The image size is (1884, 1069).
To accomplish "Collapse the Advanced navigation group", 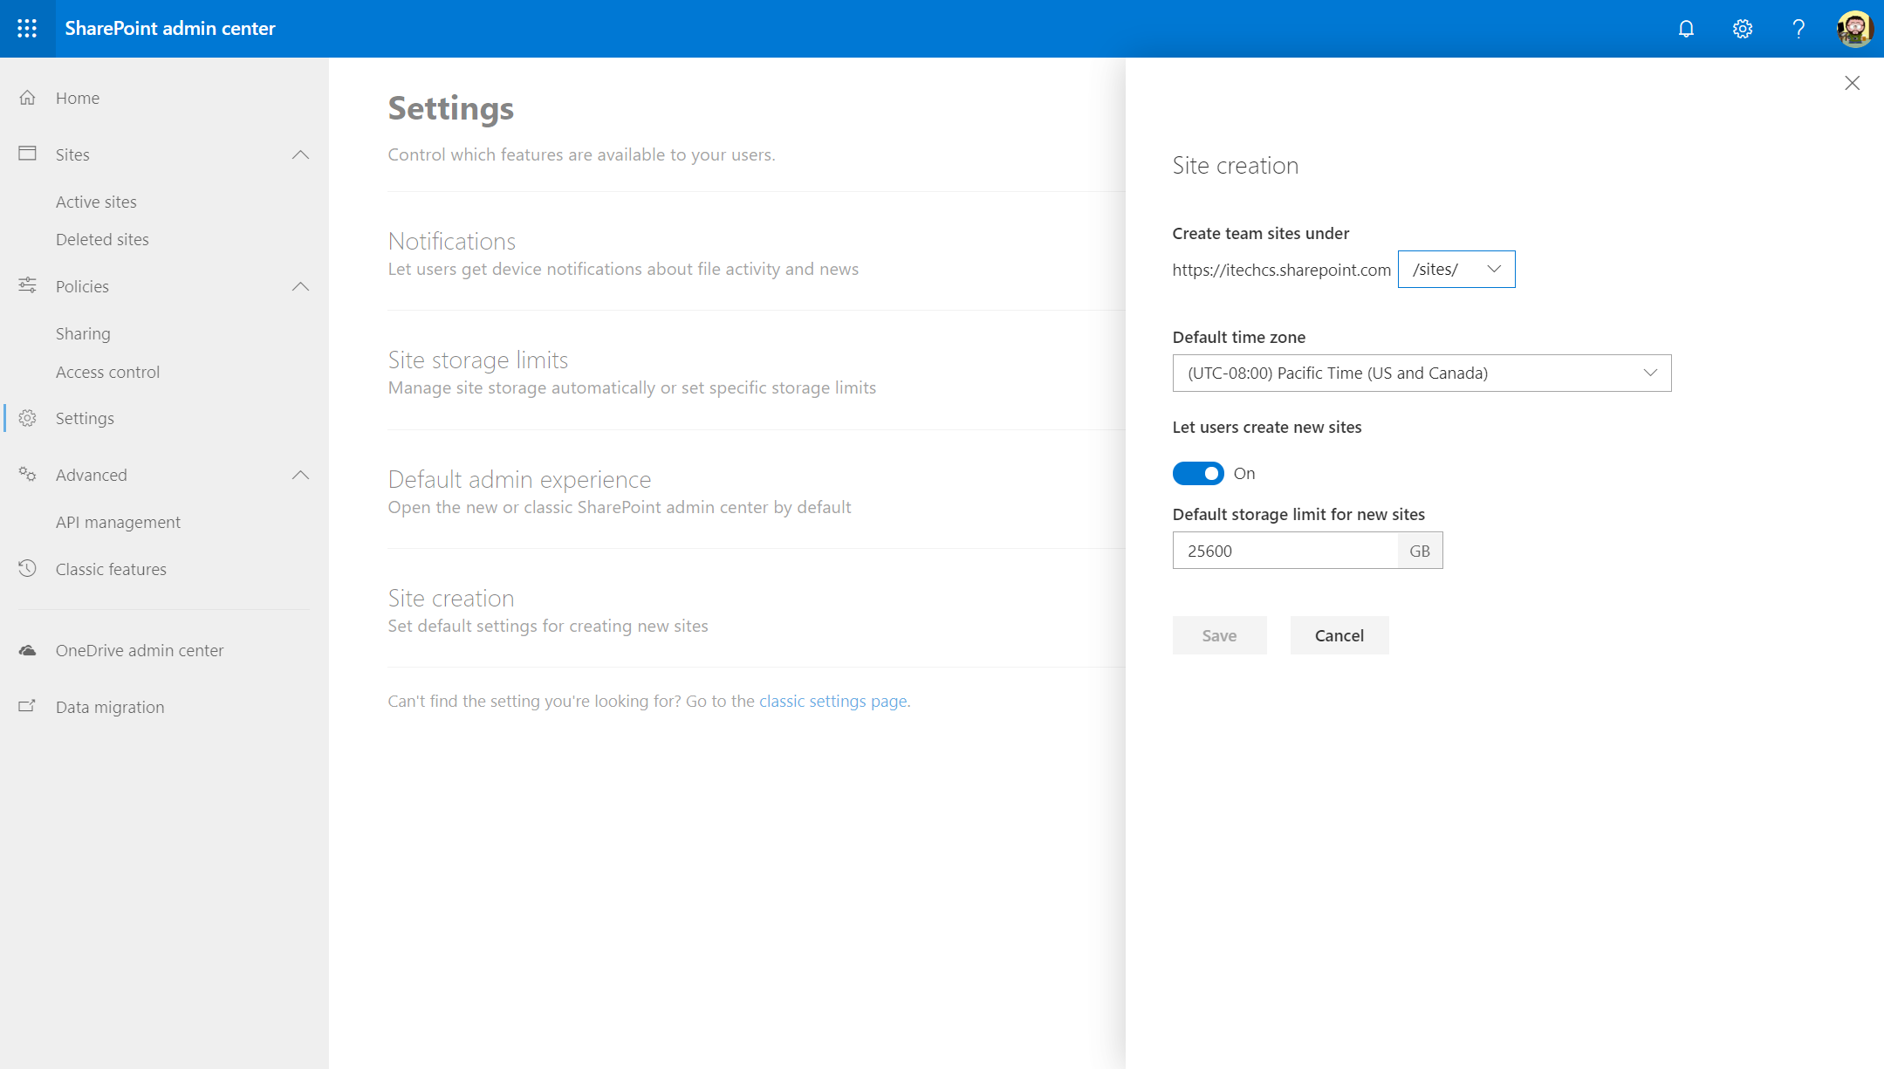I will 300,475.
